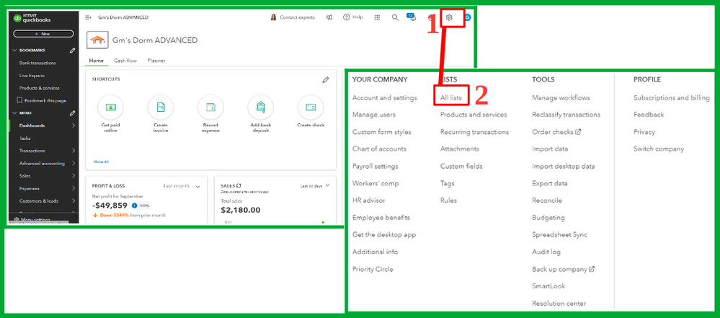Open Back up company external link
Viewport: 720px width, 318px height.
pos(564,269)
